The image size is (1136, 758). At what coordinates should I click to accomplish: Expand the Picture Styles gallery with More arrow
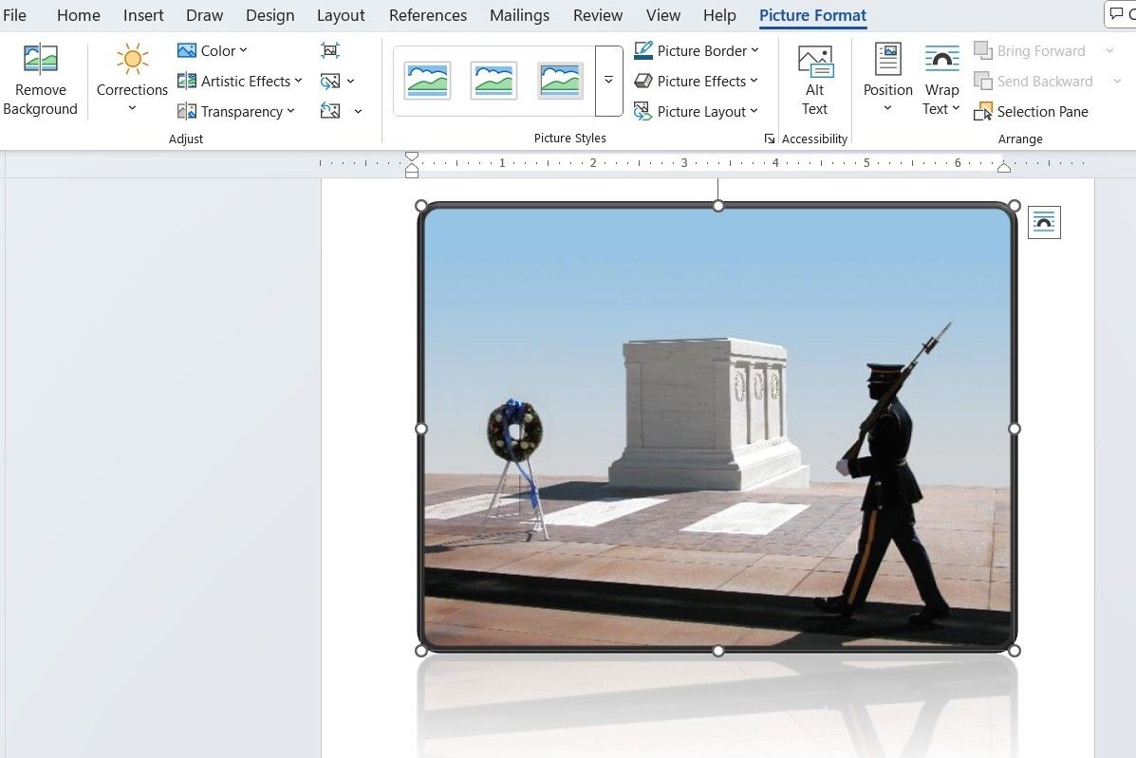click(x=608, y=81)
